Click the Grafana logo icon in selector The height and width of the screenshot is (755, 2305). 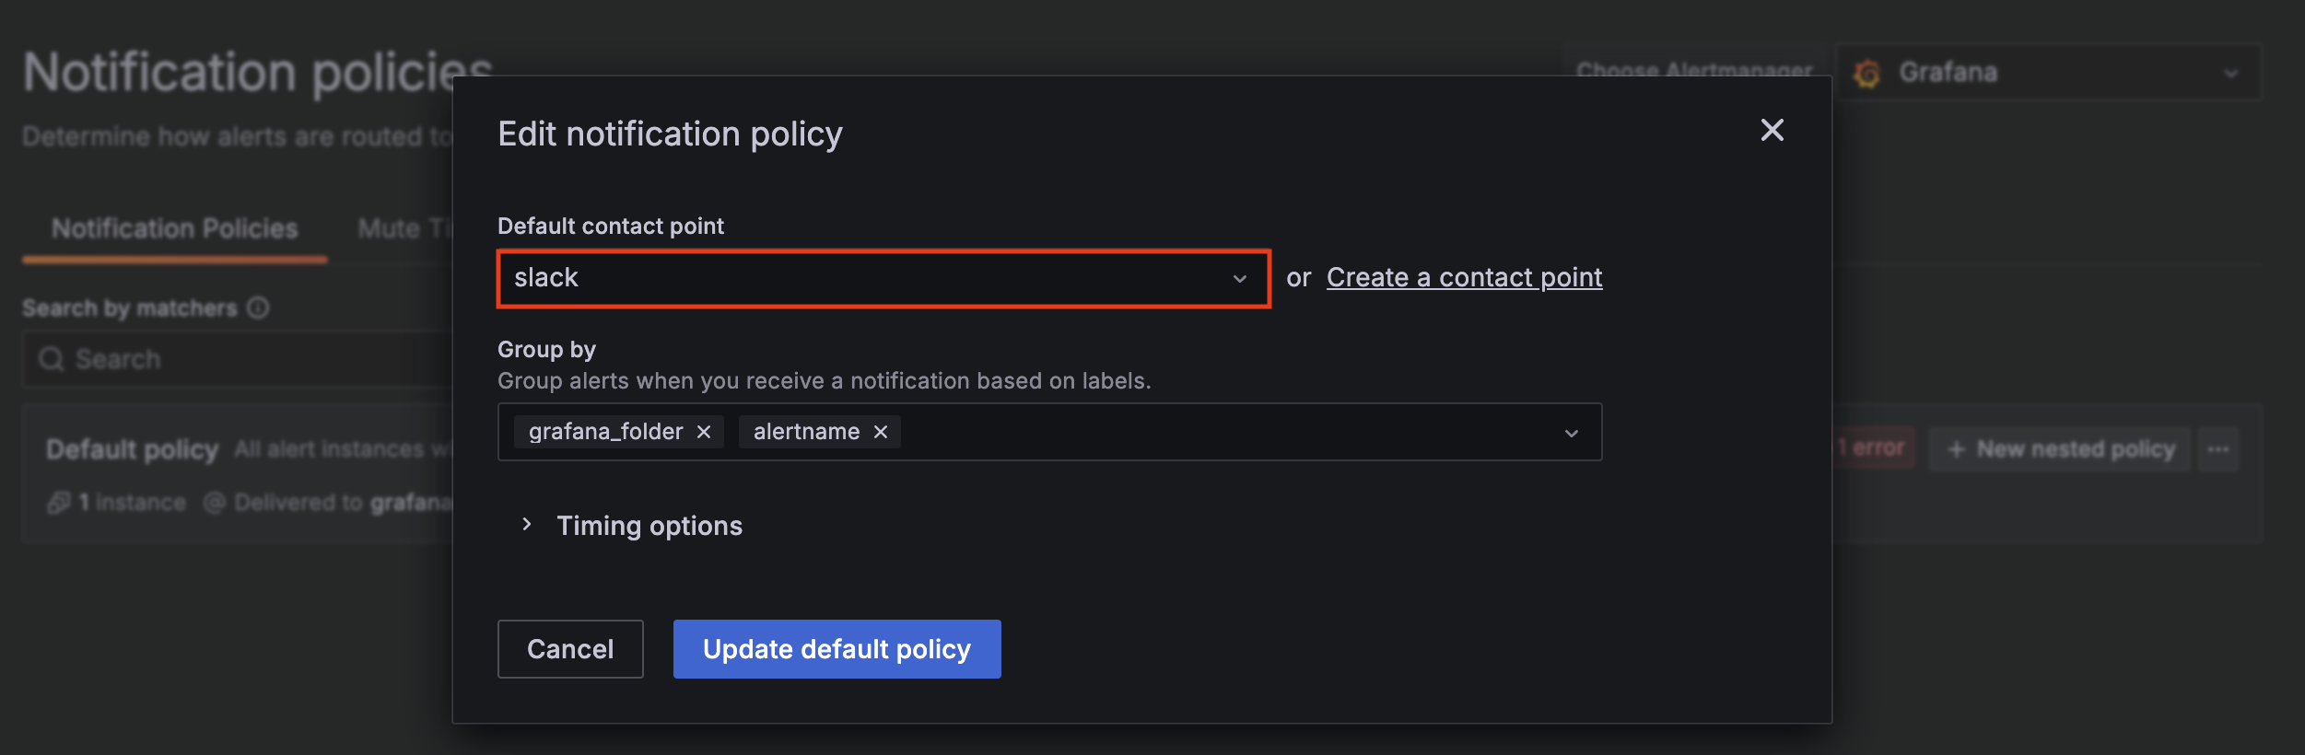(1866, 74)
